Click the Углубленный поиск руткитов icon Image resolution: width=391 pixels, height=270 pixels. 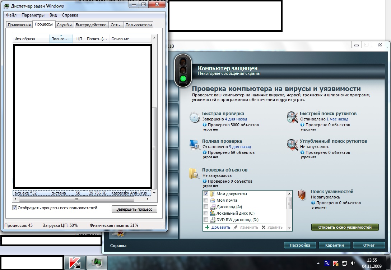(292, 145)
